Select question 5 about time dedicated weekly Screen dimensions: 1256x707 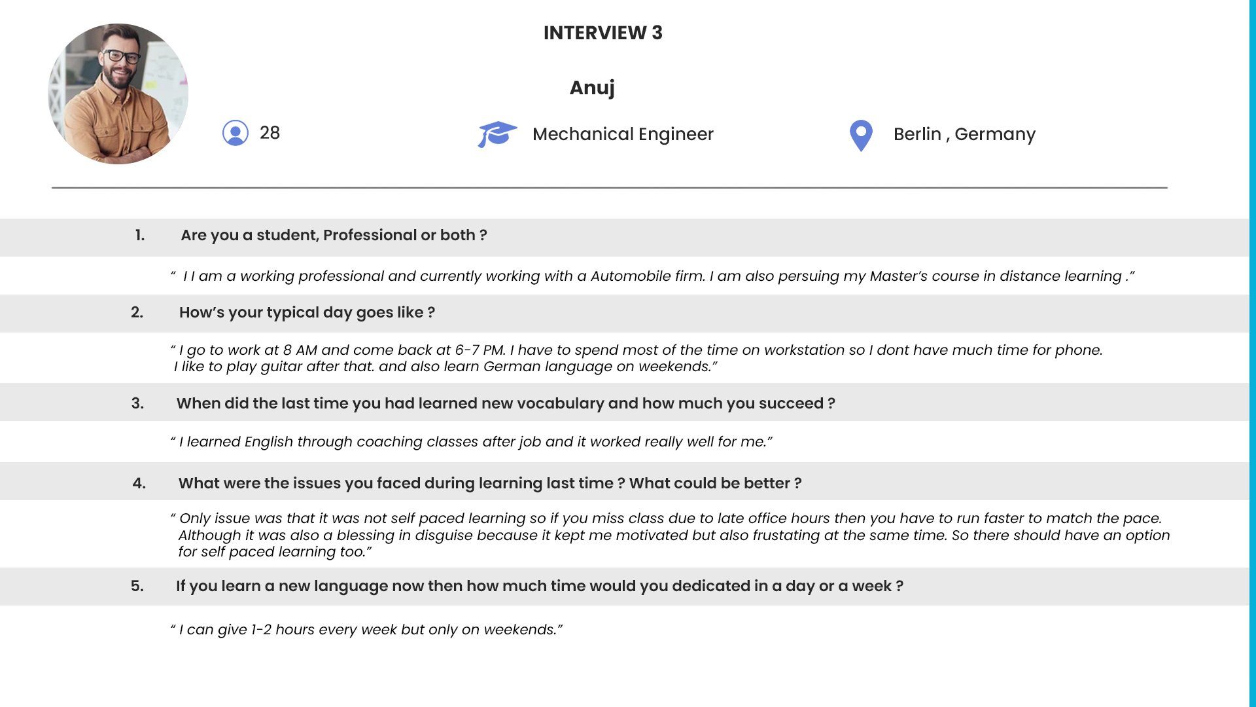coord(540,586)
